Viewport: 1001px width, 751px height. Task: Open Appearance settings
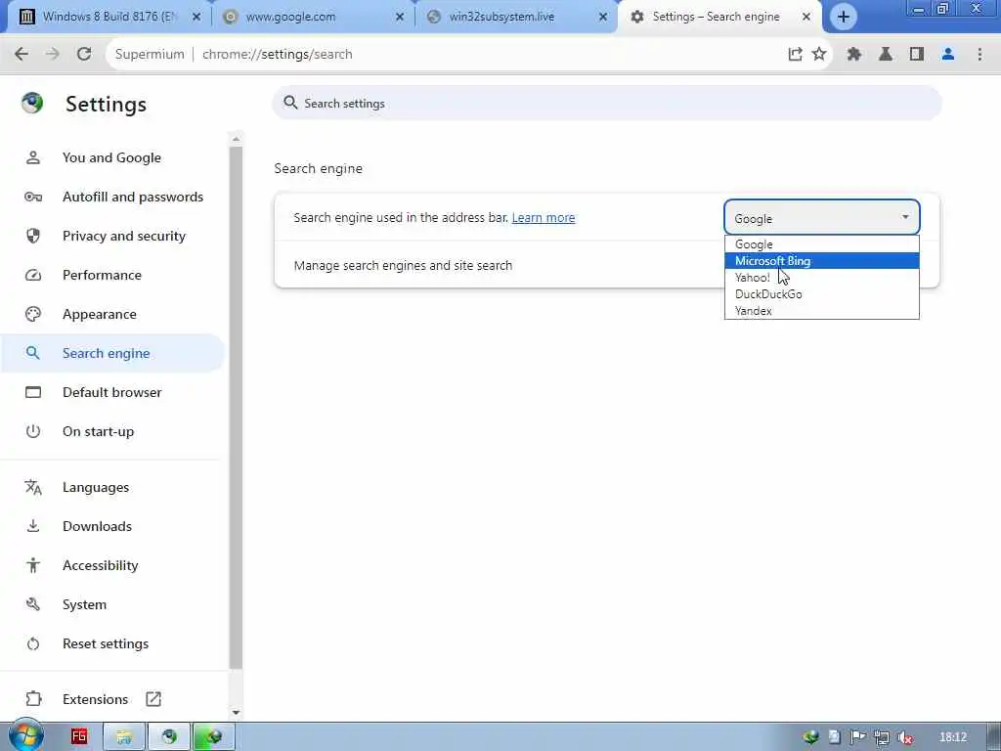pos(111,314)
